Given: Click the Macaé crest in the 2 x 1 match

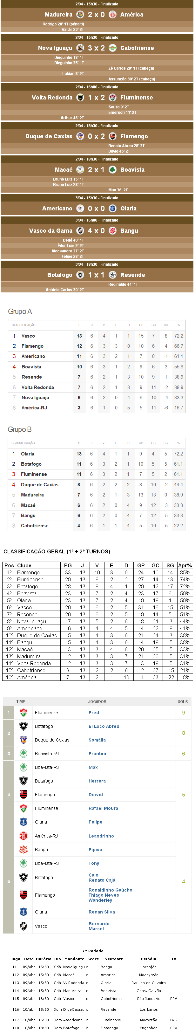Looking at the screenshot, I should click(x=80, y=170).
